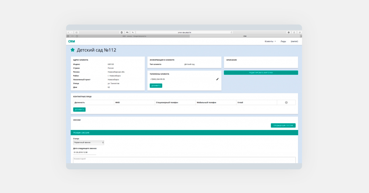369x193 pixels.
Task: Click Добавить button under Контактные лица
Action: click(79, 109)
